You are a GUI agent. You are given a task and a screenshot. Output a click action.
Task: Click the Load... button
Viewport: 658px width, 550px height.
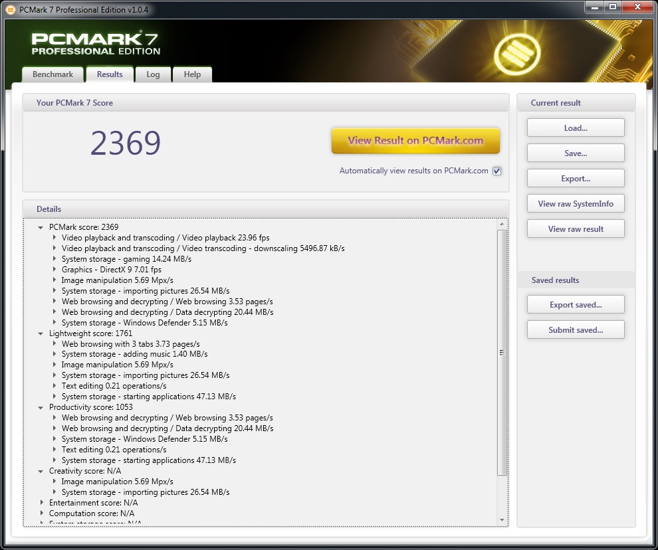pyautogui.click(x=576, y=128)
